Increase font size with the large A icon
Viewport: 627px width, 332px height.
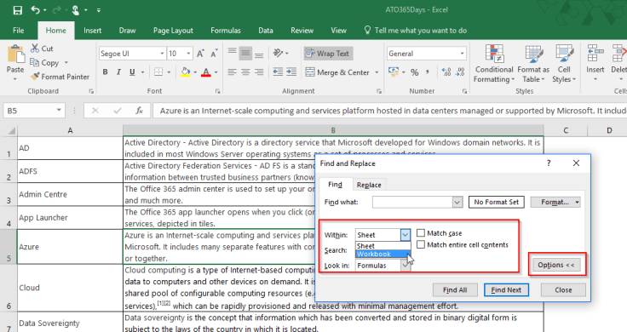[200, 54]
